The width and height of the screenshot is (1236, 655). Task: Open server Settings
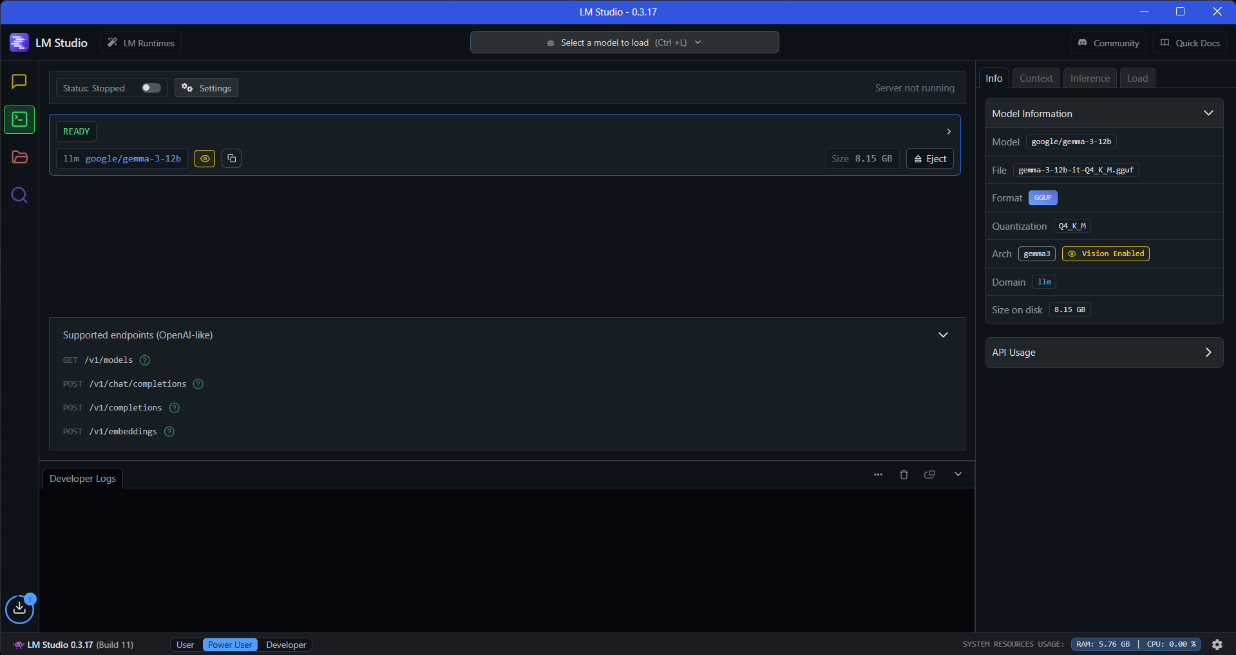point(206,88)
